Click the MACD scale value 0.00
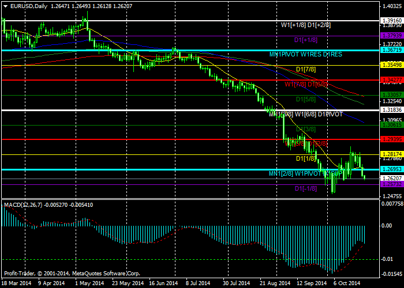 click(x=387, y=226)
